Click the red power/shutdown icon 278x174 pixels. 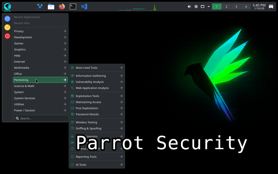click(8, 36)
